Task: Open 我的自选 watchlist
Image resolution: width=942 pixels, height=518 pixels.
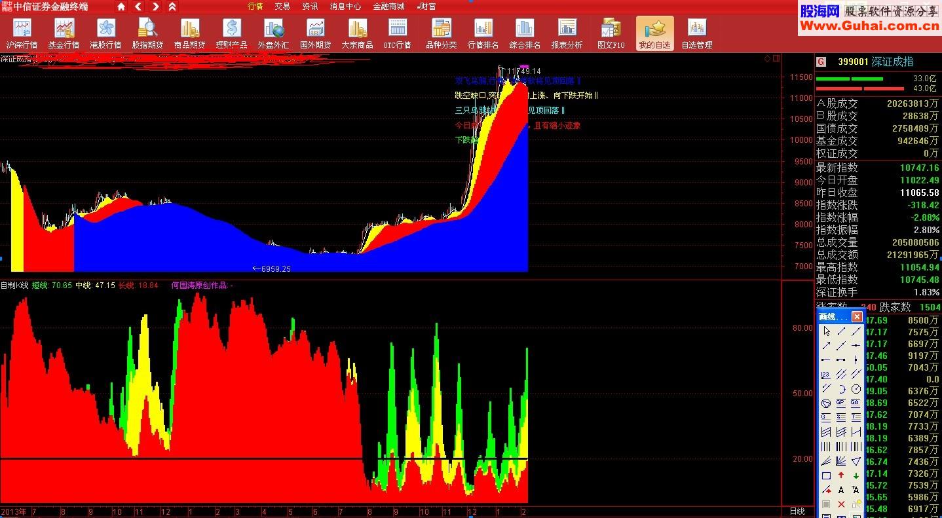Action: coord(654,33)
